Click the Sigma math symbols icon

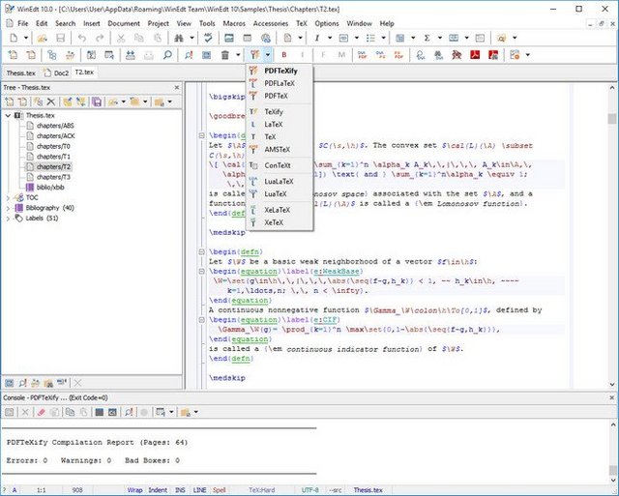point(427,38)
